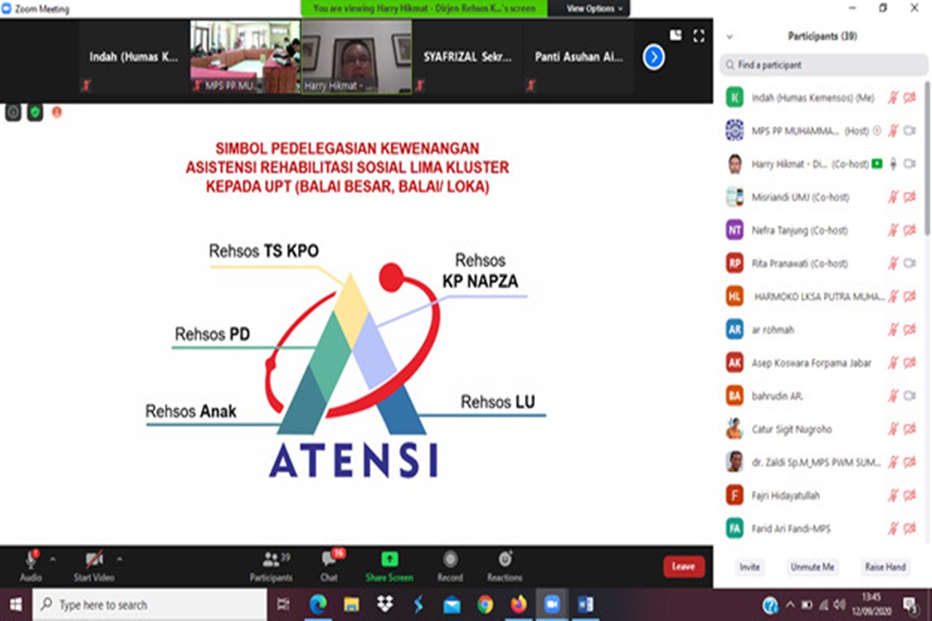Screen dimensions: 932x621
Task: Click recording indicator on the Host row
Action: tap(877, 131)
